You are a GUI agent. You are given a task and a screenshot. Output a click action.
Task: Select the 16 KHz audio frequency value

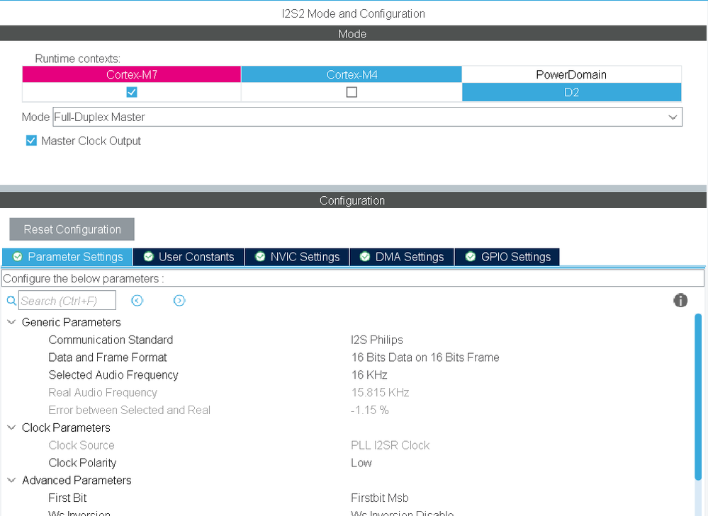coord(369,375)
